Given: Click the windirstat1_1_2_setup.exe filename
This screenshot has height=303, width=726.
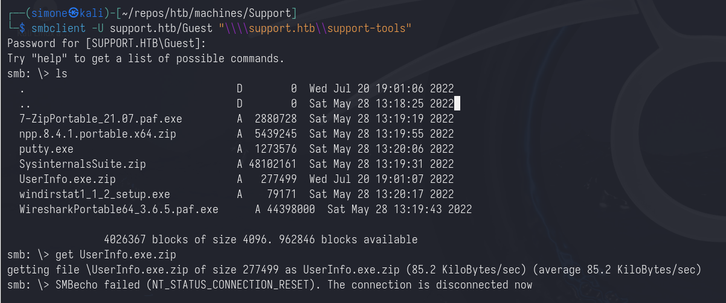Looking at the screenshot, I should (94, 194).
